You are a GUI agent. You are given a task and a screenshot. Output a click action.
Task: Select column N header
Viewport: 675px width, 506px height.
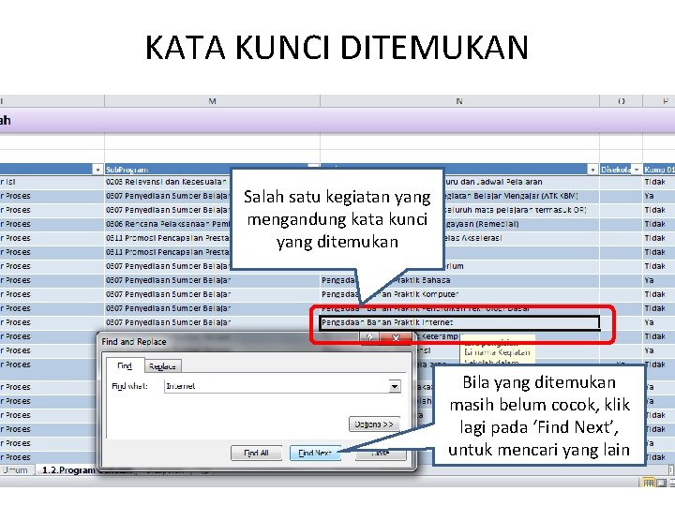coord(459,101)
